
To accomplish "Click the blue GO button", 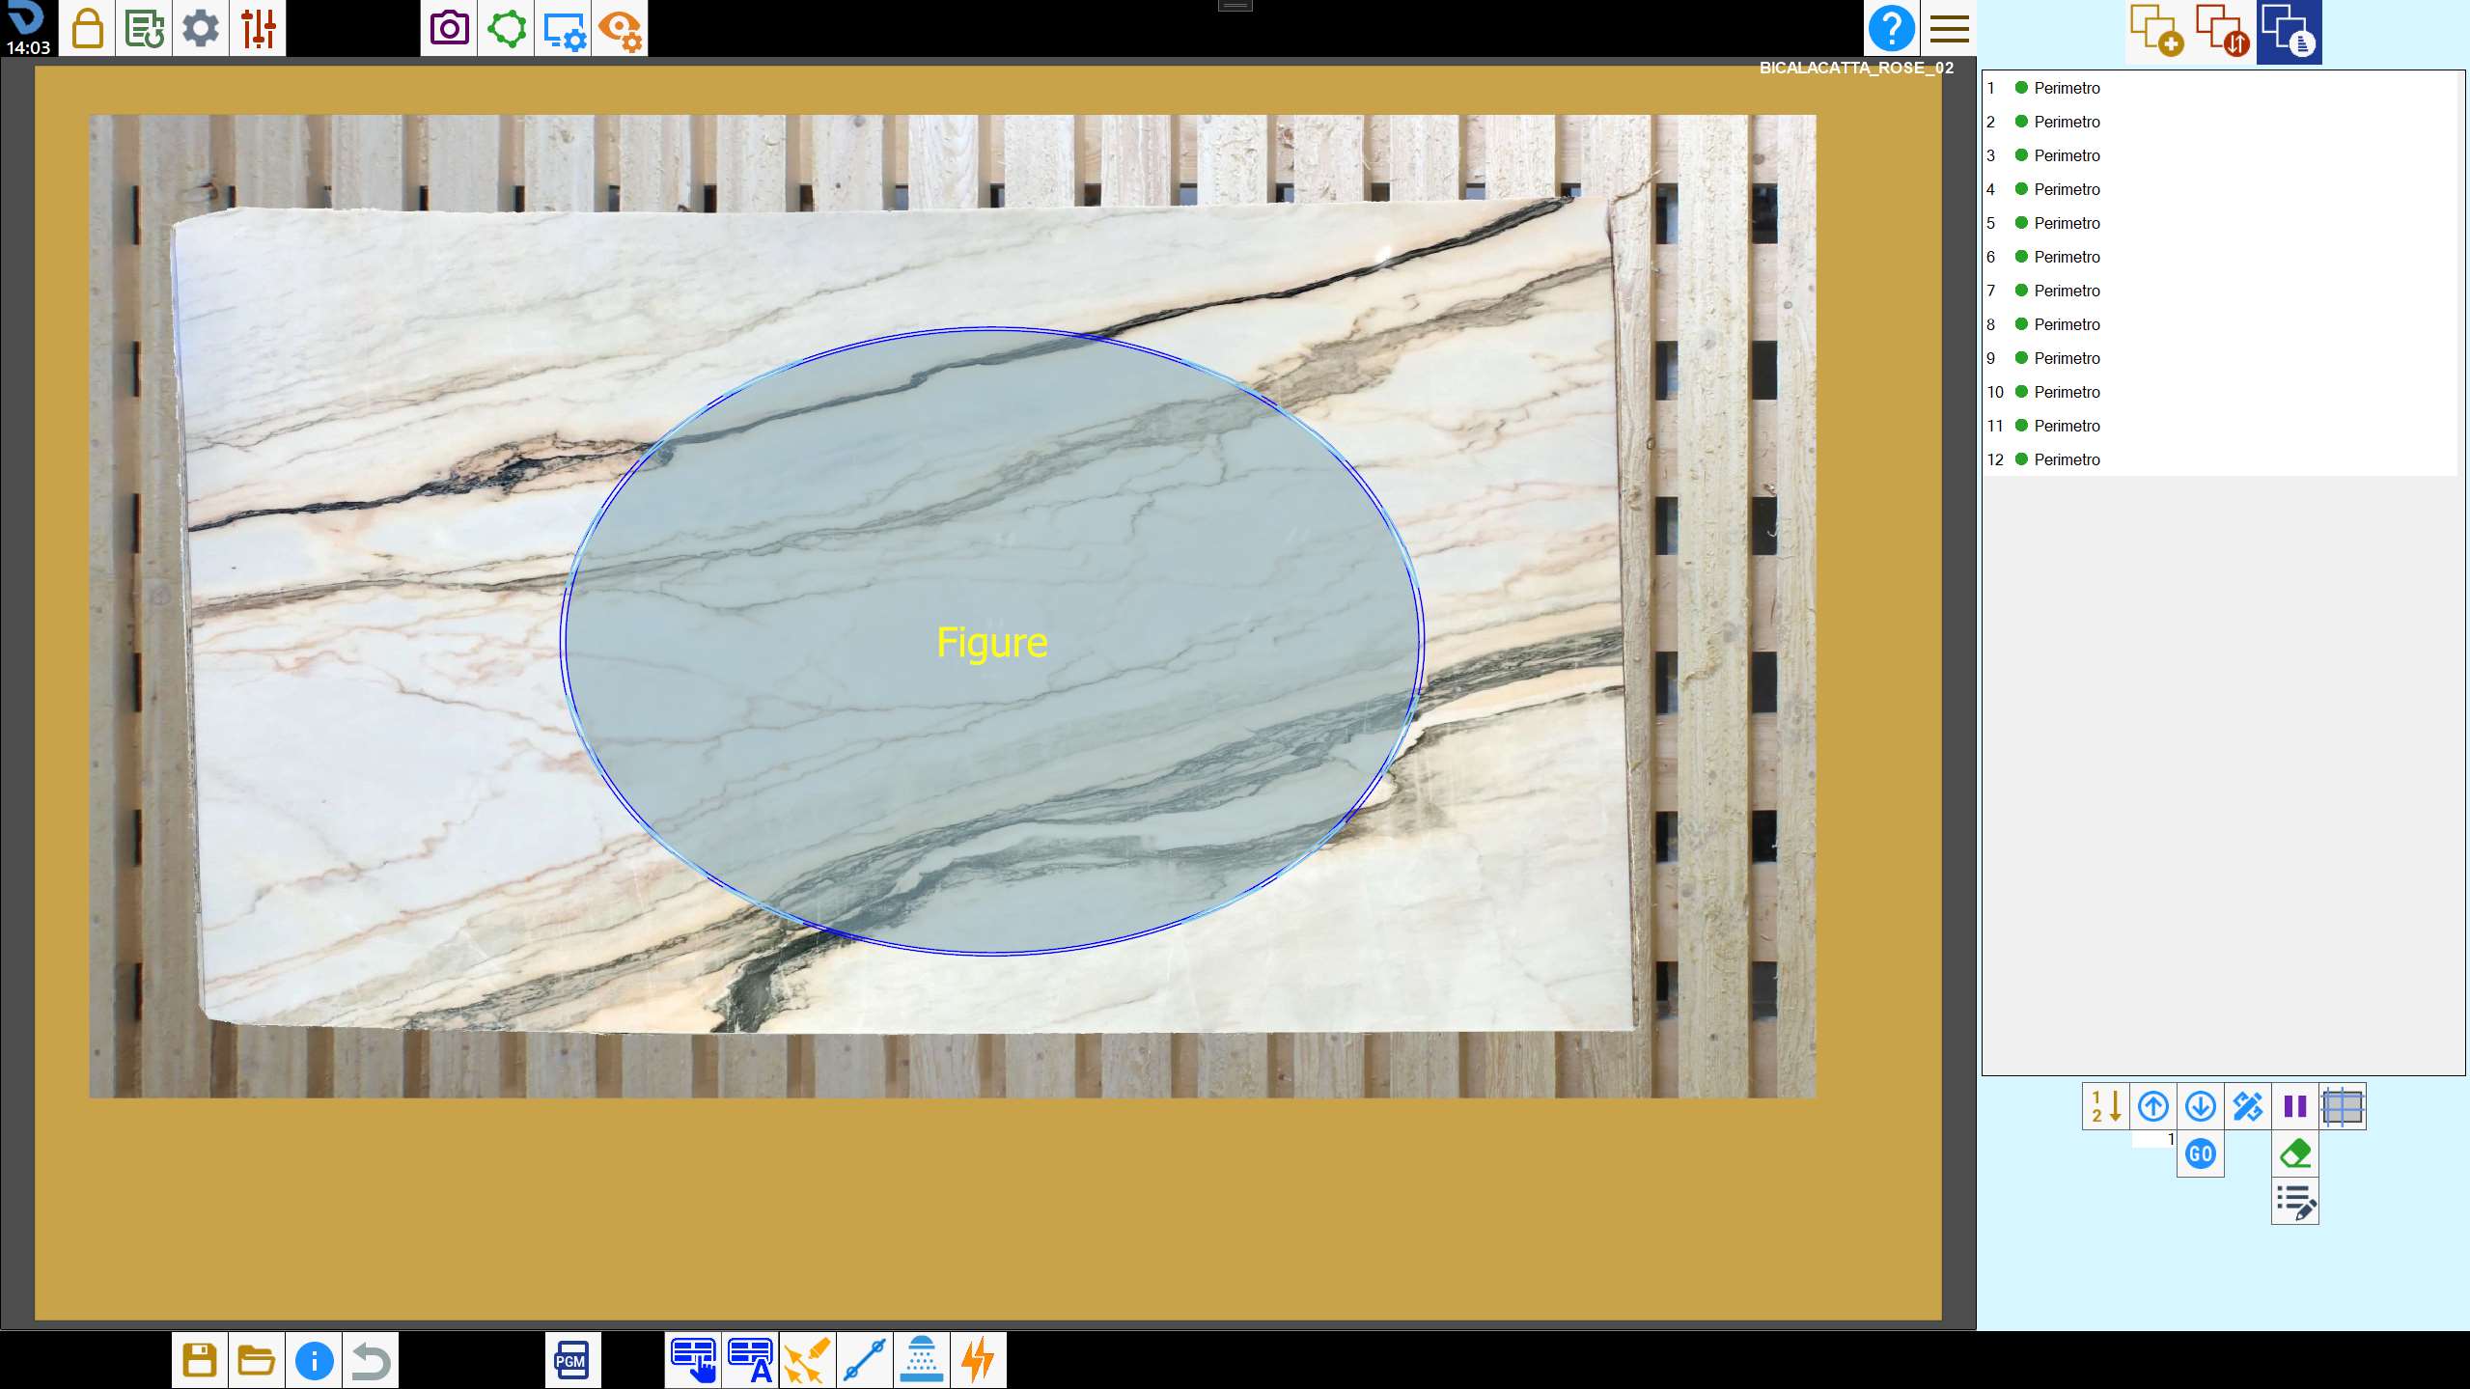I will [2200, 1153].
